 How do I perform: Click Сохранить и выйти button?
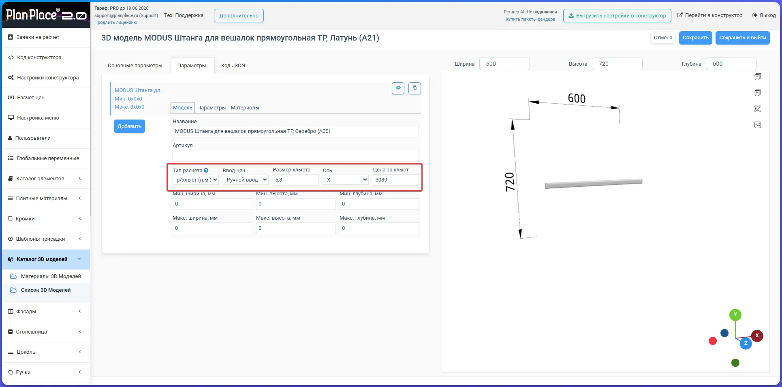(742, 38)
